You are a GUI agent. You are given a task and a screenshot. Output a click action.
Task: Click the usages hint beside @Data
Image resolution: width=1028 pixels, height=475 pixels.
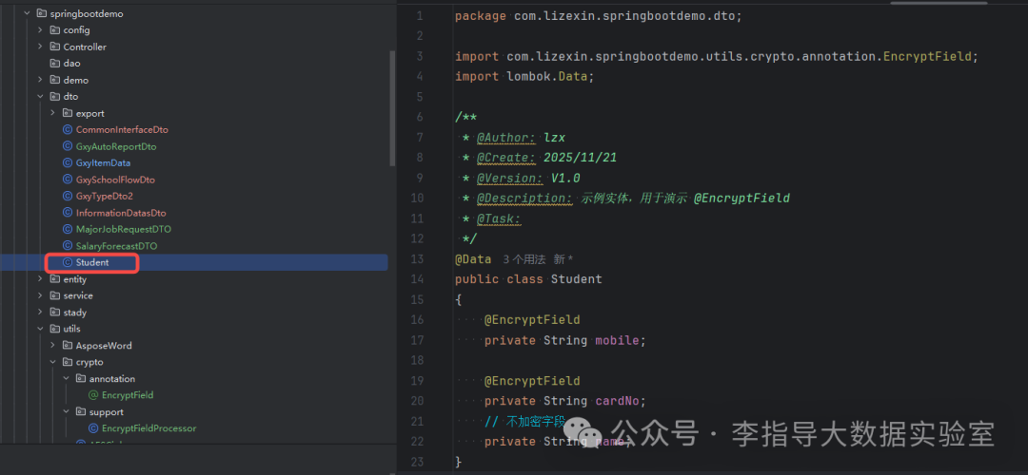524,259
